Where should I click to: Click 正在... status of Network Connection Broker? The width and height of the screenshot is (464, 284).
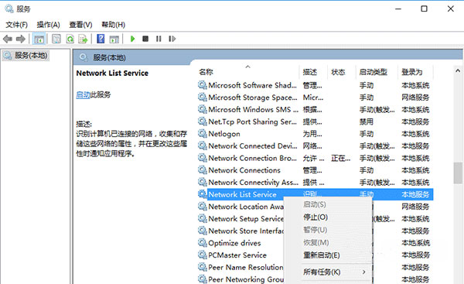(x=340, y=158)
